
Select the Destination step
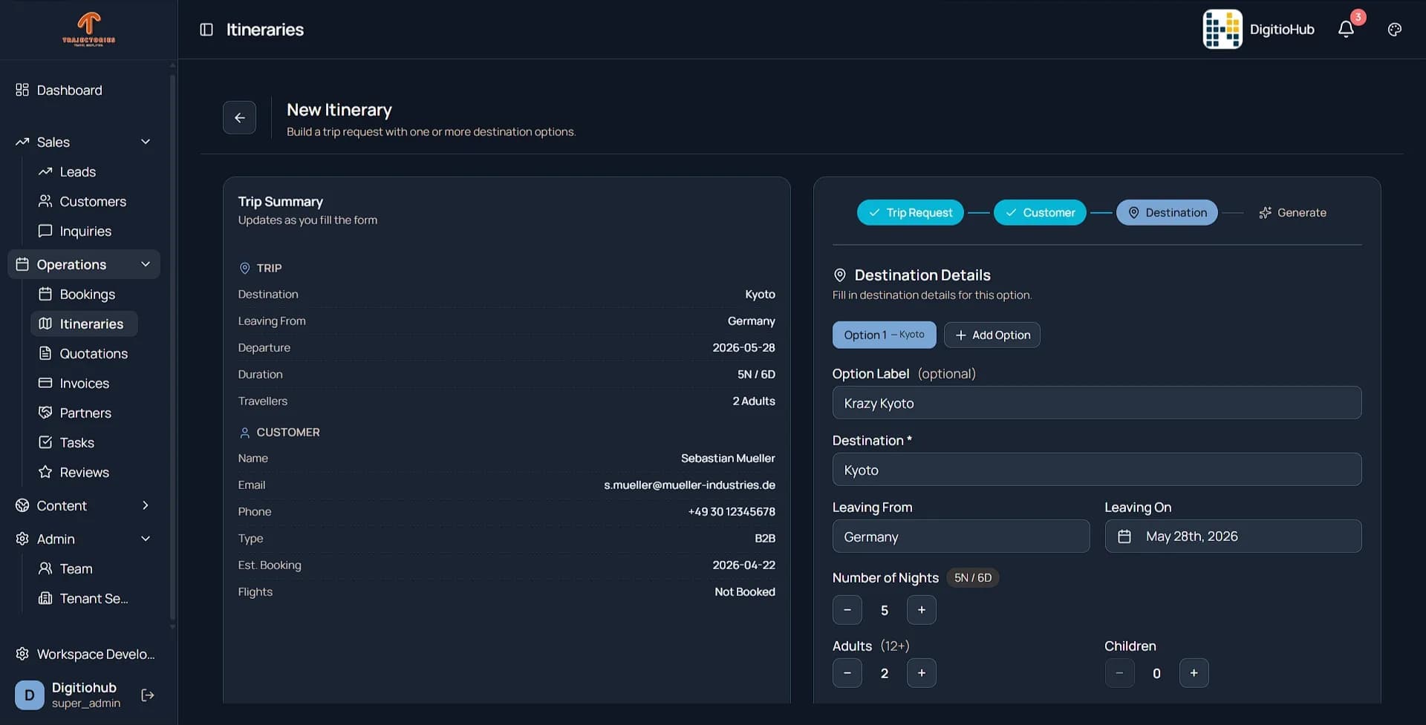click(x=1167, y=212)
